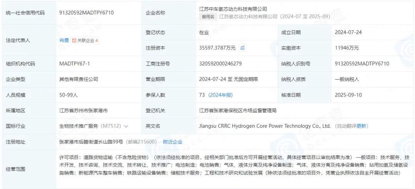Click the 登记机关 label
Viewport: 415px width, 189px height.
coord(155,111)
